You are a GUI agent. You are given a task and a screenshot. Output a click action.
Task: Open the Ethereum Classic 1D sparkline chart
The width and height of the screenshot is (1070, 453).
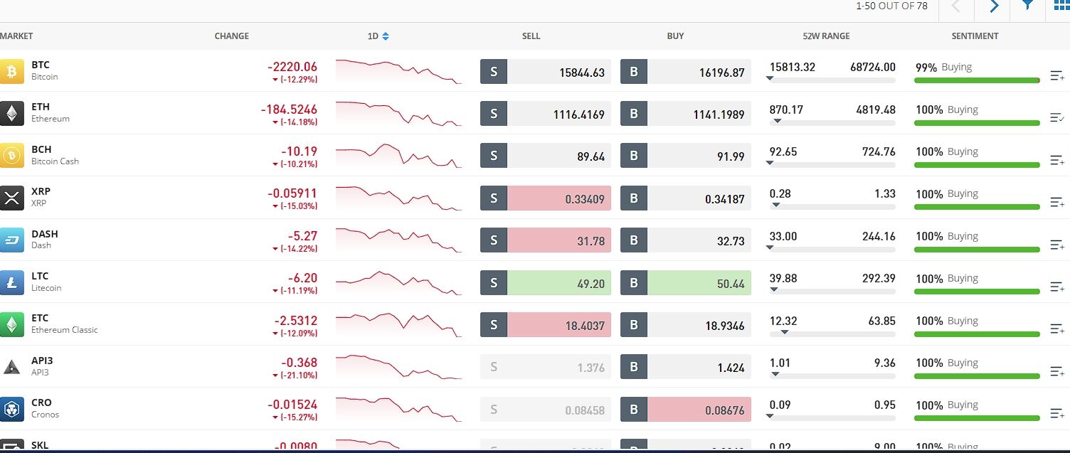[398, 324]
